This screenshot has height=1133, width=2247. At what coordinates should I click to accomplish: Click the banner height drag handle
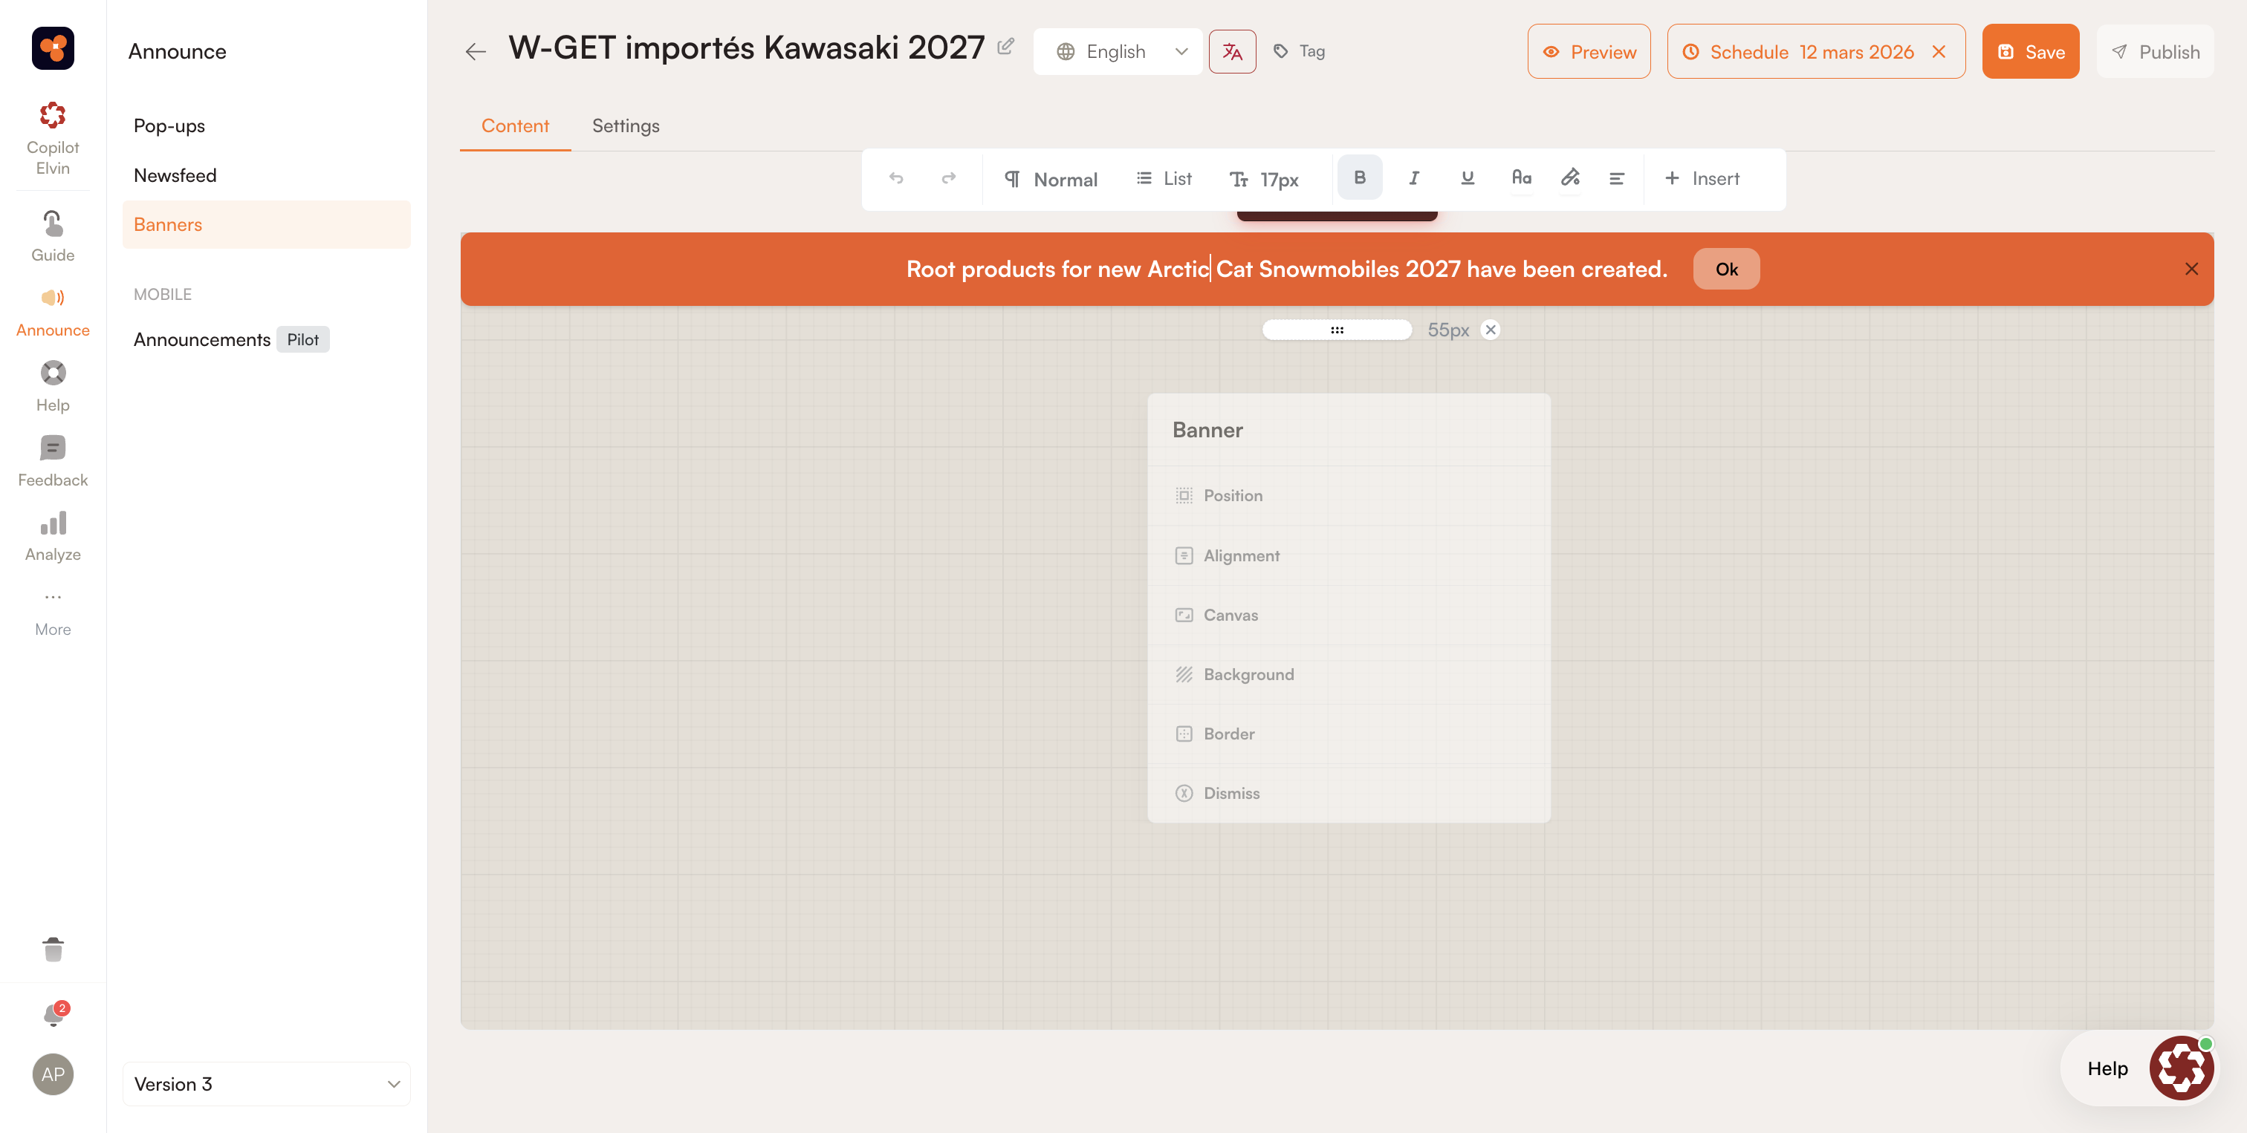[1336, 330]
